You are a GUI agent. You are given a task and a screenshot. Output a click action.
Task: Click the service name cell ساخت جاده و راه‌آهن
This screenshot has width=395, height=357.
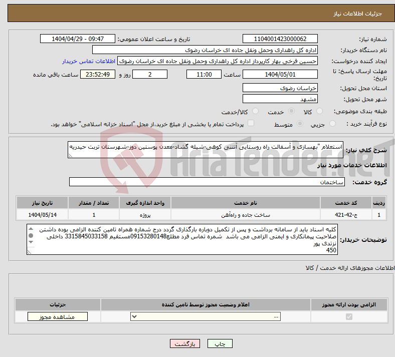pos(245,215)
